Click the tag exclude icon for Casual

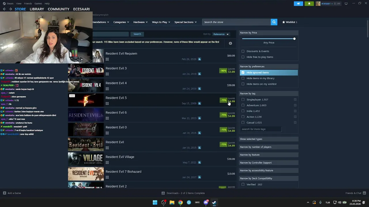[295, 122]
